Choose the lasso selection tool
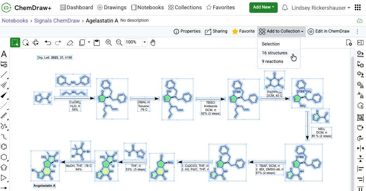 (25, 43)
